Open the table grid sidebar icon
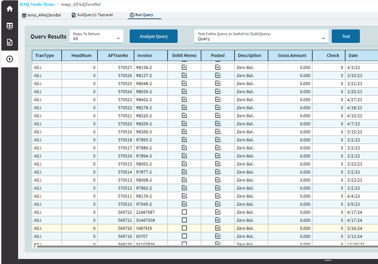Viewport: 378px width, 264px height. [x=10, y=26]
